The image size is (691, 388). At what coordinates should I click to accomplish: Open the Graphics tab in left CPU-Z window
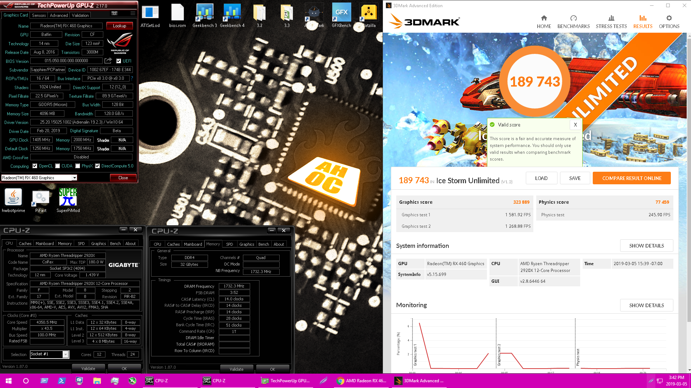tap(99, 244)
